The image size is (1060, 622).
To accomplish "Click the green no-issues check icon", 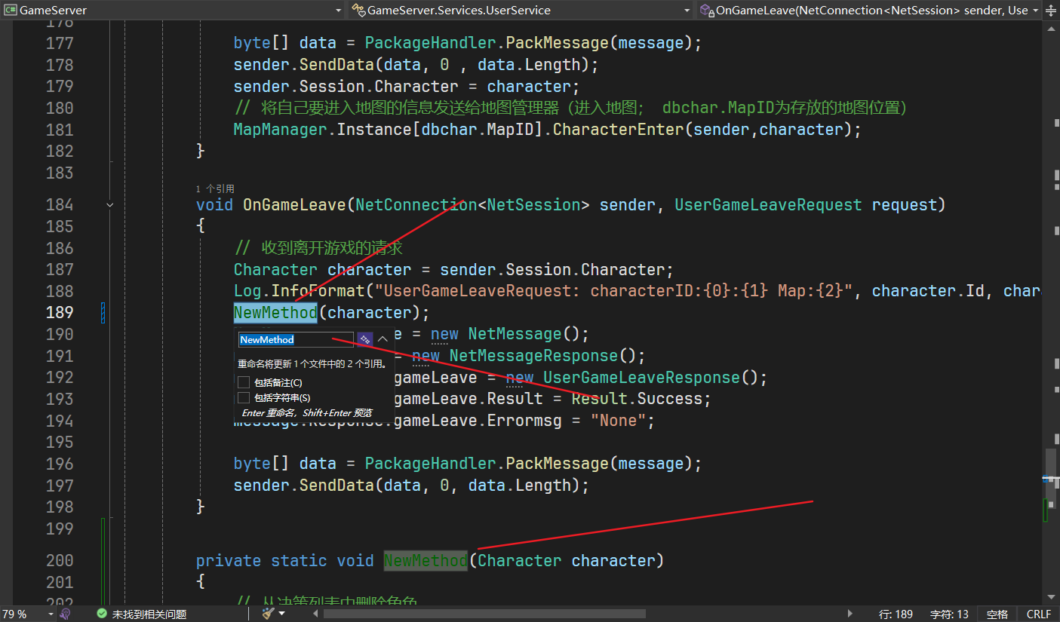I will pos(102,614).
